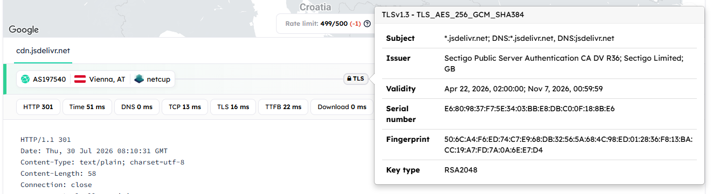Click the certificate Serial number value

point(529,109)
